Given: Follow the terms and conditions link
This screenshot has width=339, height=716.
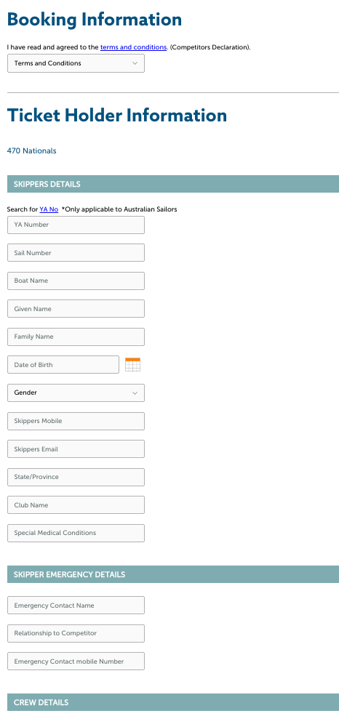Looking at the screenshot, I should 133,47.
